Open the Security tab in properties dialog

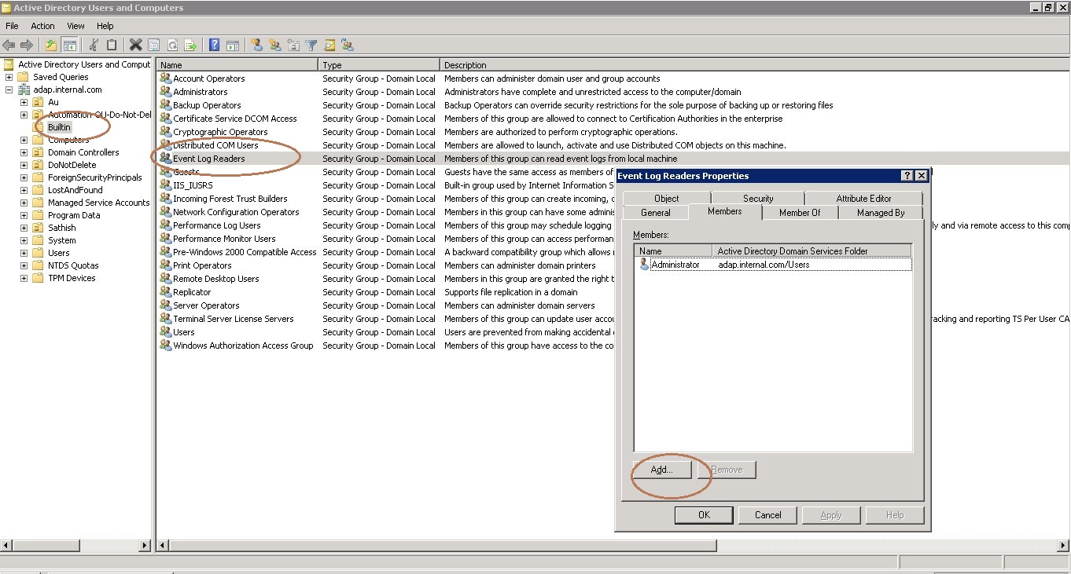[758, 199]
